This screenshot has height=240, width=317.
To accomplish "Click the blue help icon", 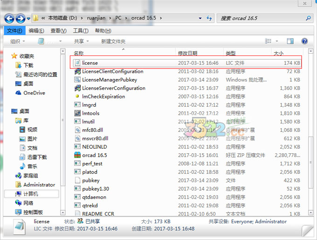I will tap(304, 41).
